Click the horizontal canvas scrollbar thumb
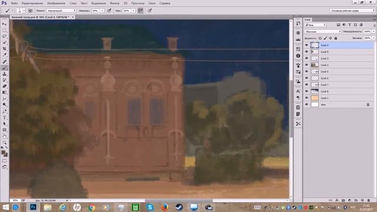Image resolution: width=377 pixels, height=212 pixels. (179, 200)
